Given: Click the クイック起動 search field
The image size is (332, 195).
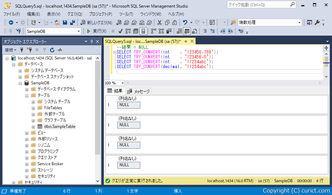Looking at the screenshot, I should 261,4.
